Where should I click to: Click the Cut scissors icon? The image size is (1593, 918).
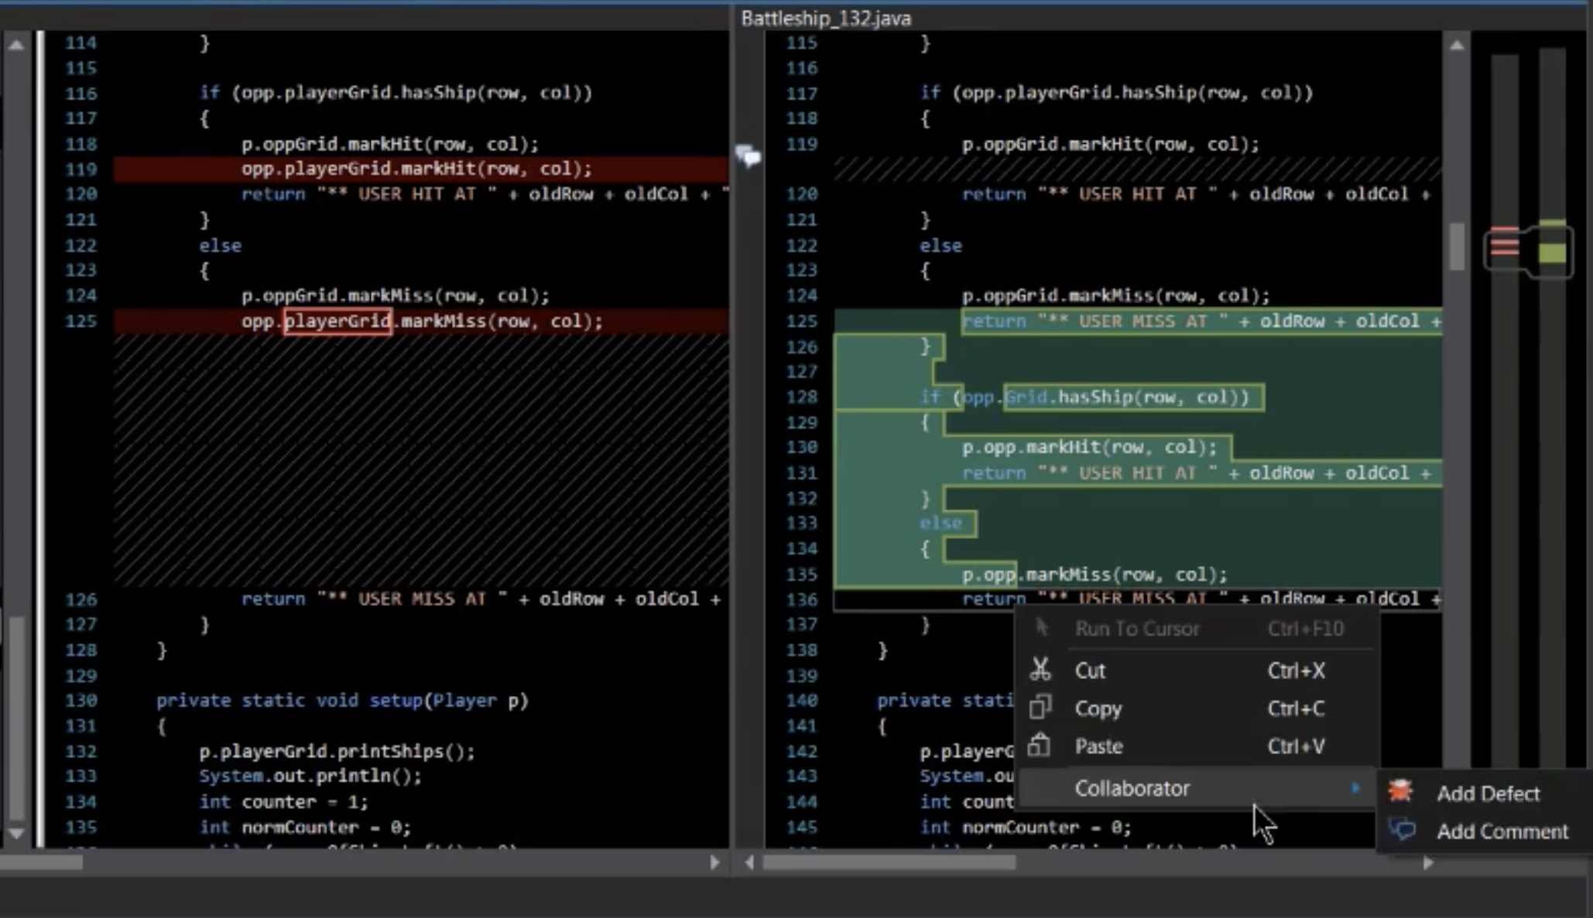coord(1040,669)
